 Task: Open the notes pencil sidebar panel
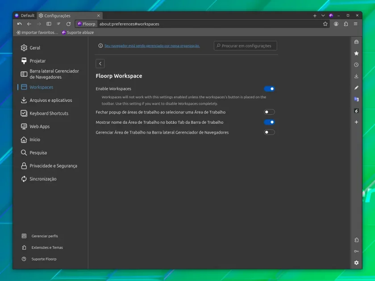point(356,88)
